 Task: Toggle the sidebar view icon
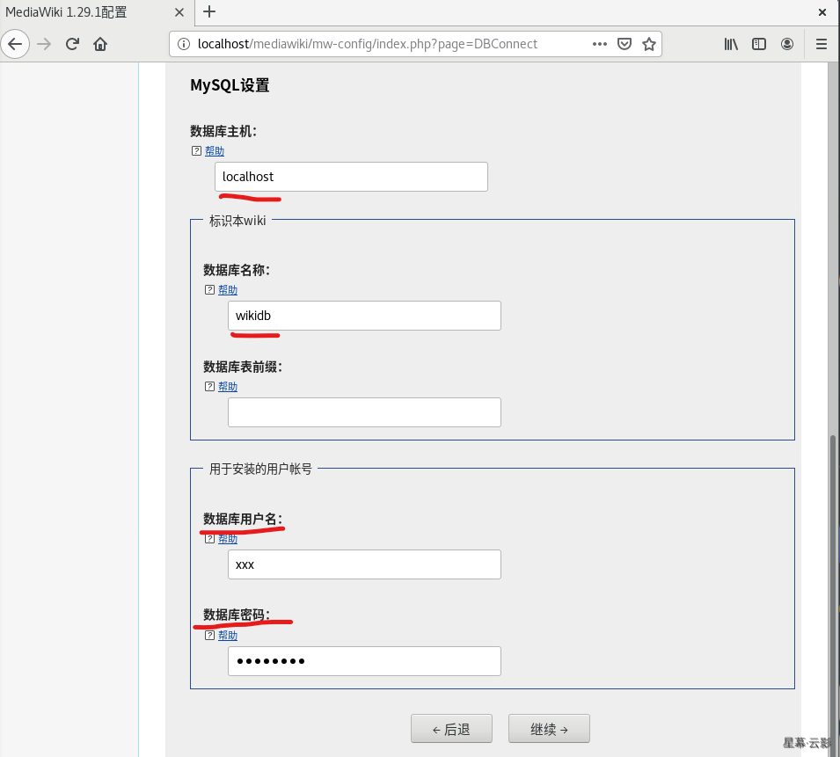point(759,44)
